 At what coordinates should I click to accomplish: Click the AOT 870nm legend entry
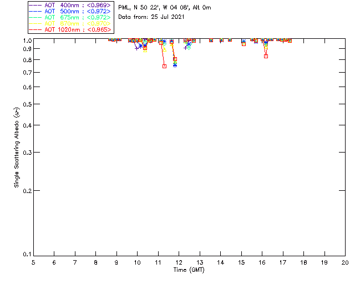point(70,23)
